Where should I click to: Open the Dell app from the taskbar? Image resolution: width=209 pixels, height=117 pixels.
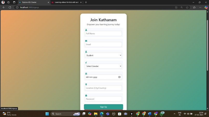pos(114,114)
